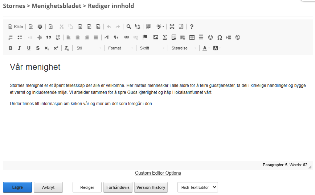Click the globe iframe icon
Image resolution: width=315 pixels, height=195 pixels.
pos(238,37)
